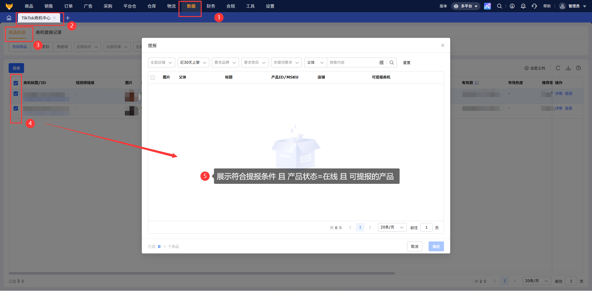Toggle select-all checkbox in 商机 table header
This screenshot has height=291, width=592.
click(x=16, y=83)
